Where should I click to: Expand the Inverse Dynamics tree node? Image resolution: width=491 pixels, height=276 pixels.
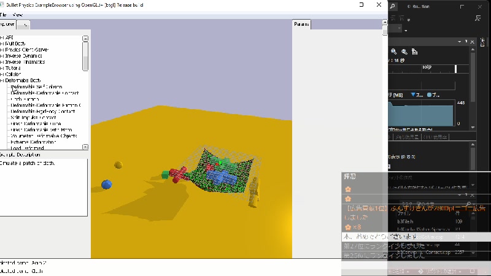2,56
